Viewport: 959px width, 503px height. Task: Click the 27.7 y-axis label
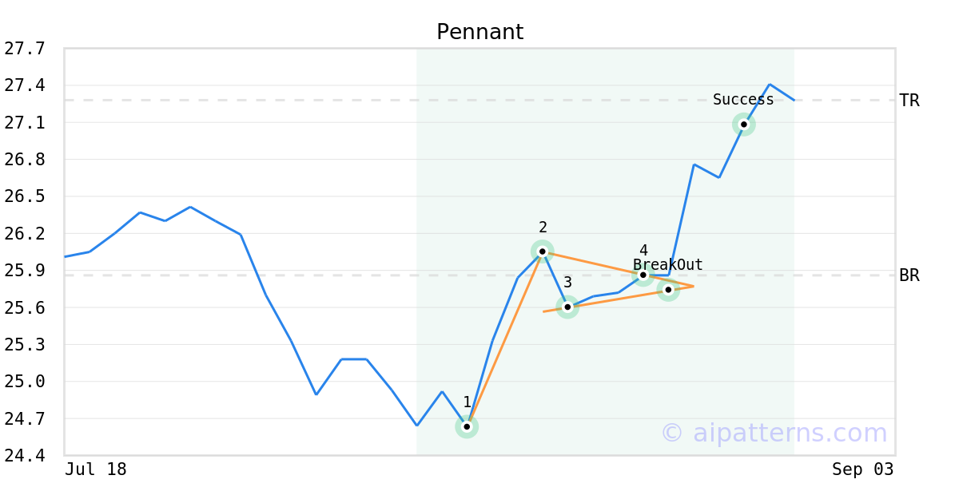pyautogui.click(x=25, y=49)
